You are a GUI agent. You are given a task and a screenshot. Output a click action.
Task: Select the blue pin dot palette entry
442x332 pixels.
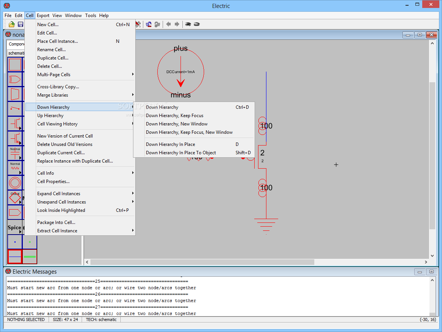coord(15,242)
